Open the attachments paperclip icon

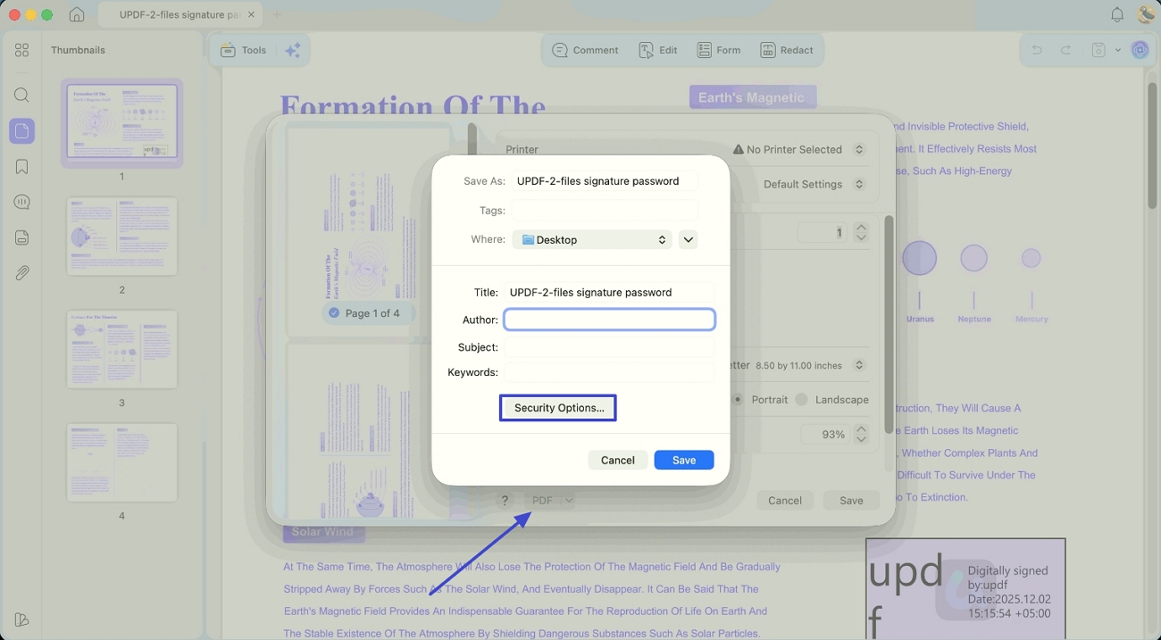(x=22, y=273)
